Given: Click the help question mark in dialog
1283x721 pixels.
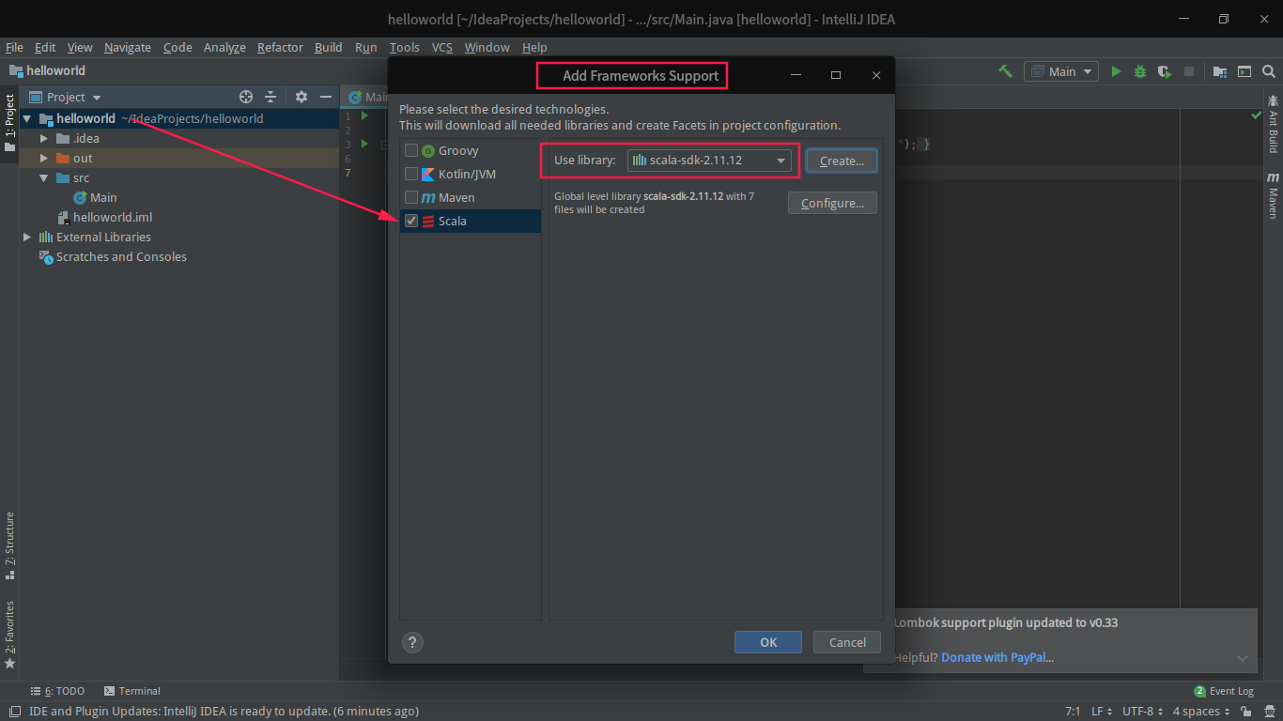Looking at the screenshot, I should click(x=412, y=642).
